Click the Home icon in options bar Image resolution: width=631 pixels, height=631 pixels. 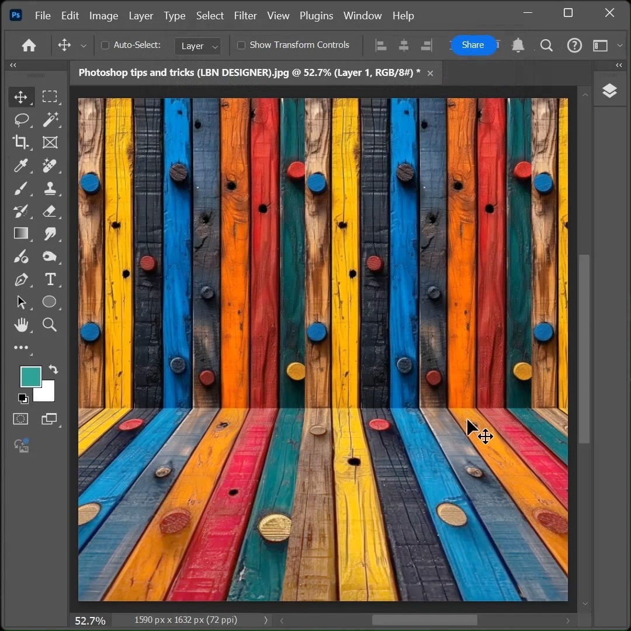coord(29,45)
